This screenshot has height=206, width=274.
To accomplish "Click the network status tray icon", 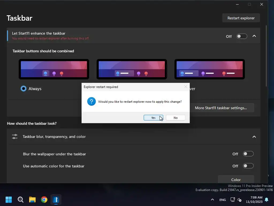I will [x=233, y=200].
